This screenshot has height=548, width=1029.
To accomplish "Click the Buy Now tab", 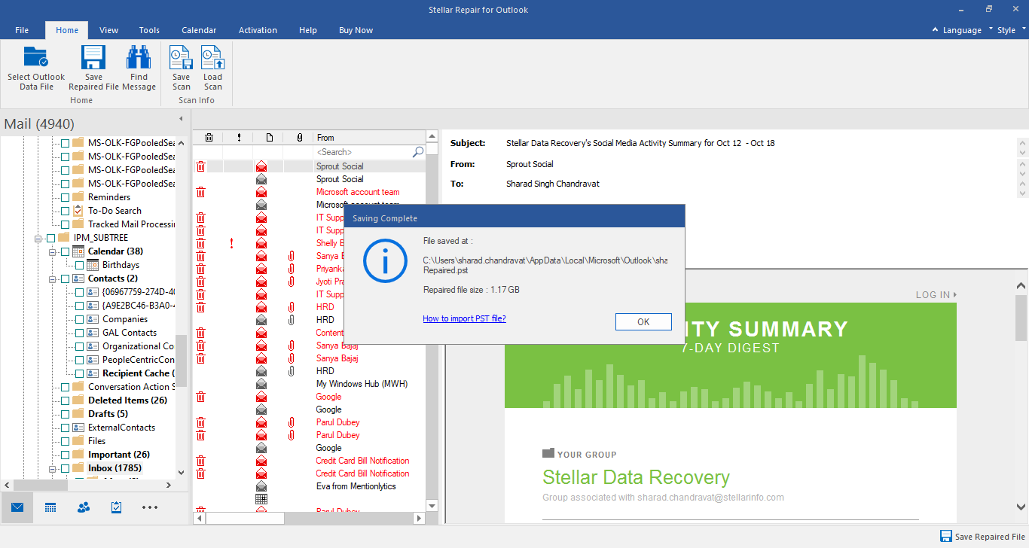I will point(356,30).
